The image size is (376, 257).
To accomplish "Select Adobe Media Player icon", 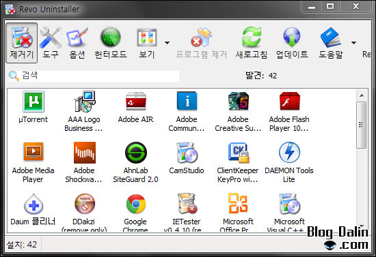I will (x=33, y=153).
